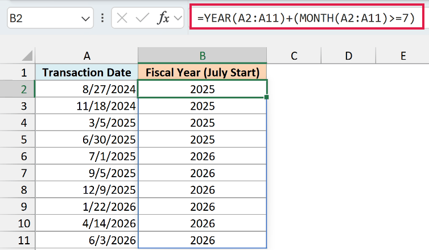Viewport: 429px width, 250px height.
Task: Select the fiscal year cell beside 11/18/2024
Action: coord(203,106)
